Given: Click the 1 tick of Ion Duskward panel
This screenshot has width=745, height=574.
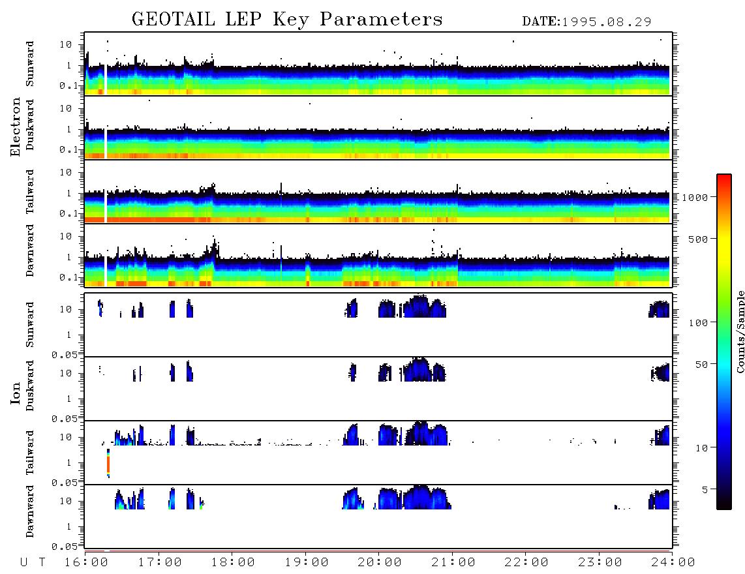Looking at the screenshot, I should point(69,399).
